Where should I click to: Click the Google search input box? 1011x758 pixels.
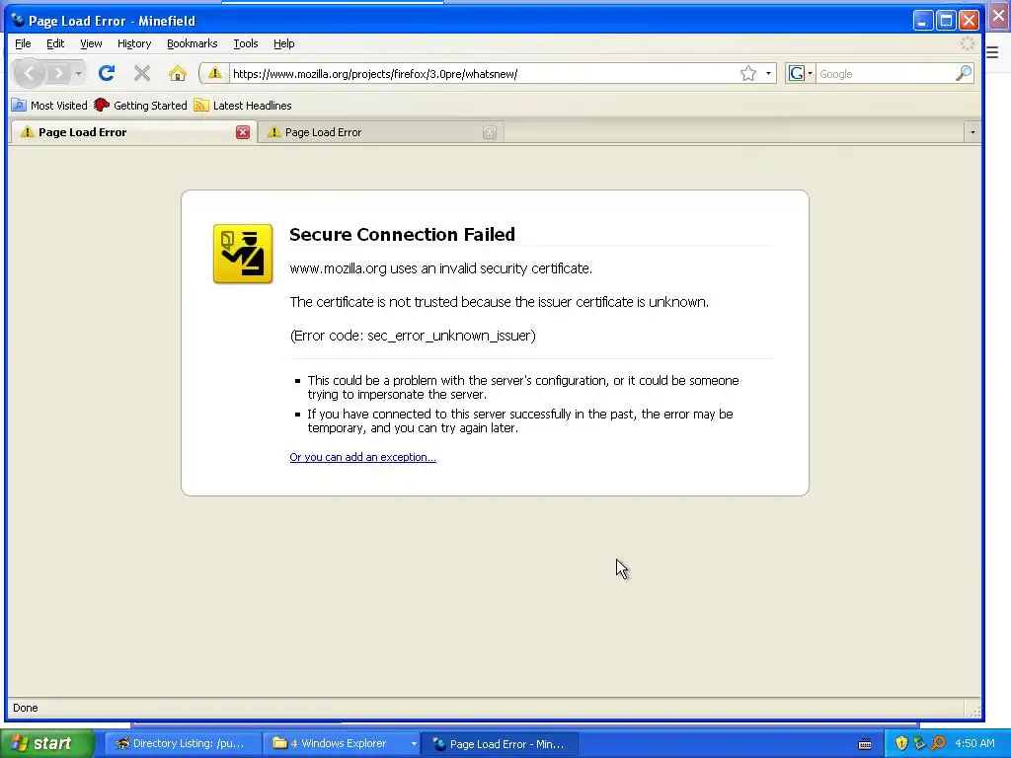(886, 73)
